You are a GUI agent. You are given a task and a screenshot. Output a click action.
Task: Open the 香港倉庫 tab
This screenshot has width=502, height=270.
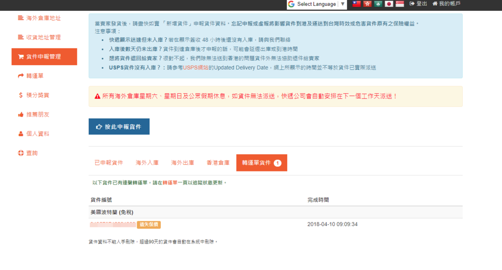(x=218, y=163)
